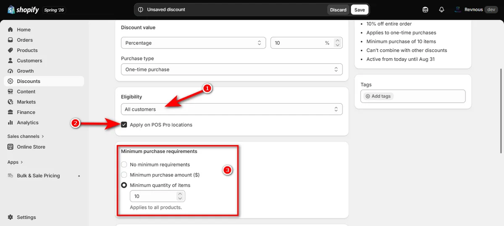Click the plus icon in Add tags
Image resolution: width=504 pixels, height=226 pixels.
(368, 96)
